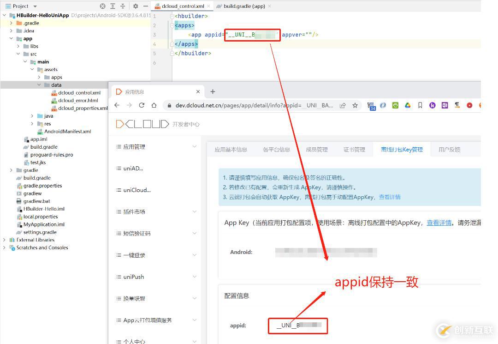Close the build.gradle (app) editor tab

coord(269,6)
